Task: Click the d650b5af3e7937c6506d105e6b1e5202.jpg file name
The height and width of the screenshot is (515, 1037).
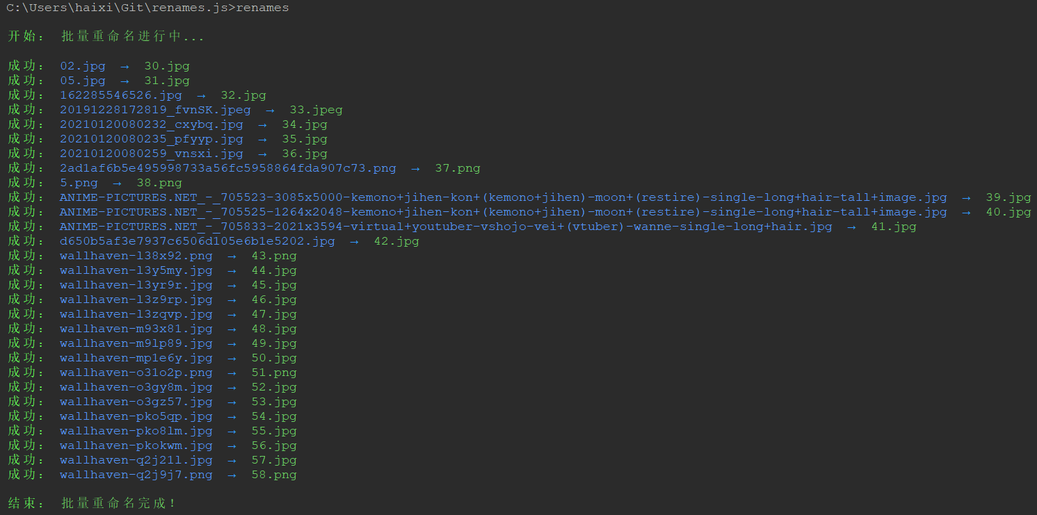Action: coord(197,241)
